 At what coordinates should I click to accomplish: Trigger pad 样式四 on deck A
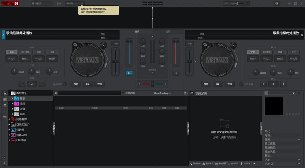point(52,58)
